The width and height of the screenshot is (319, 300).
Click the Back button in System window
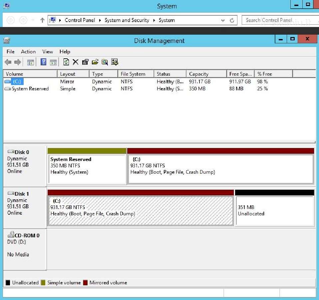click(x=11, y=20)
